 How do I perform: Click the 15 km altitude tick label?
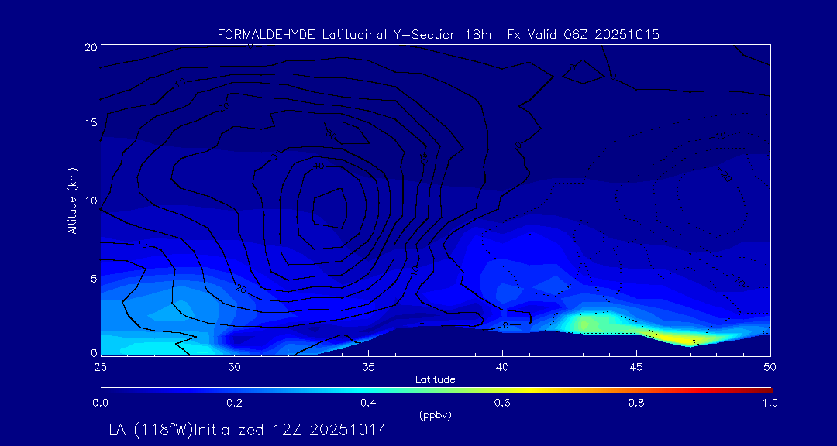(x=90, y=122)
